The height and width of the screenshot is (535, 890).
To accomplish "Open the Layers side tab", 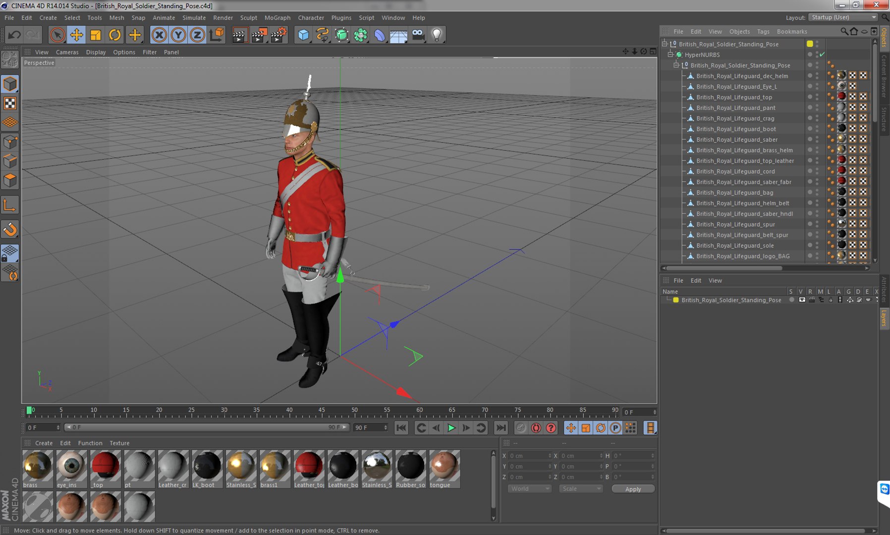I will click(884, 318).
